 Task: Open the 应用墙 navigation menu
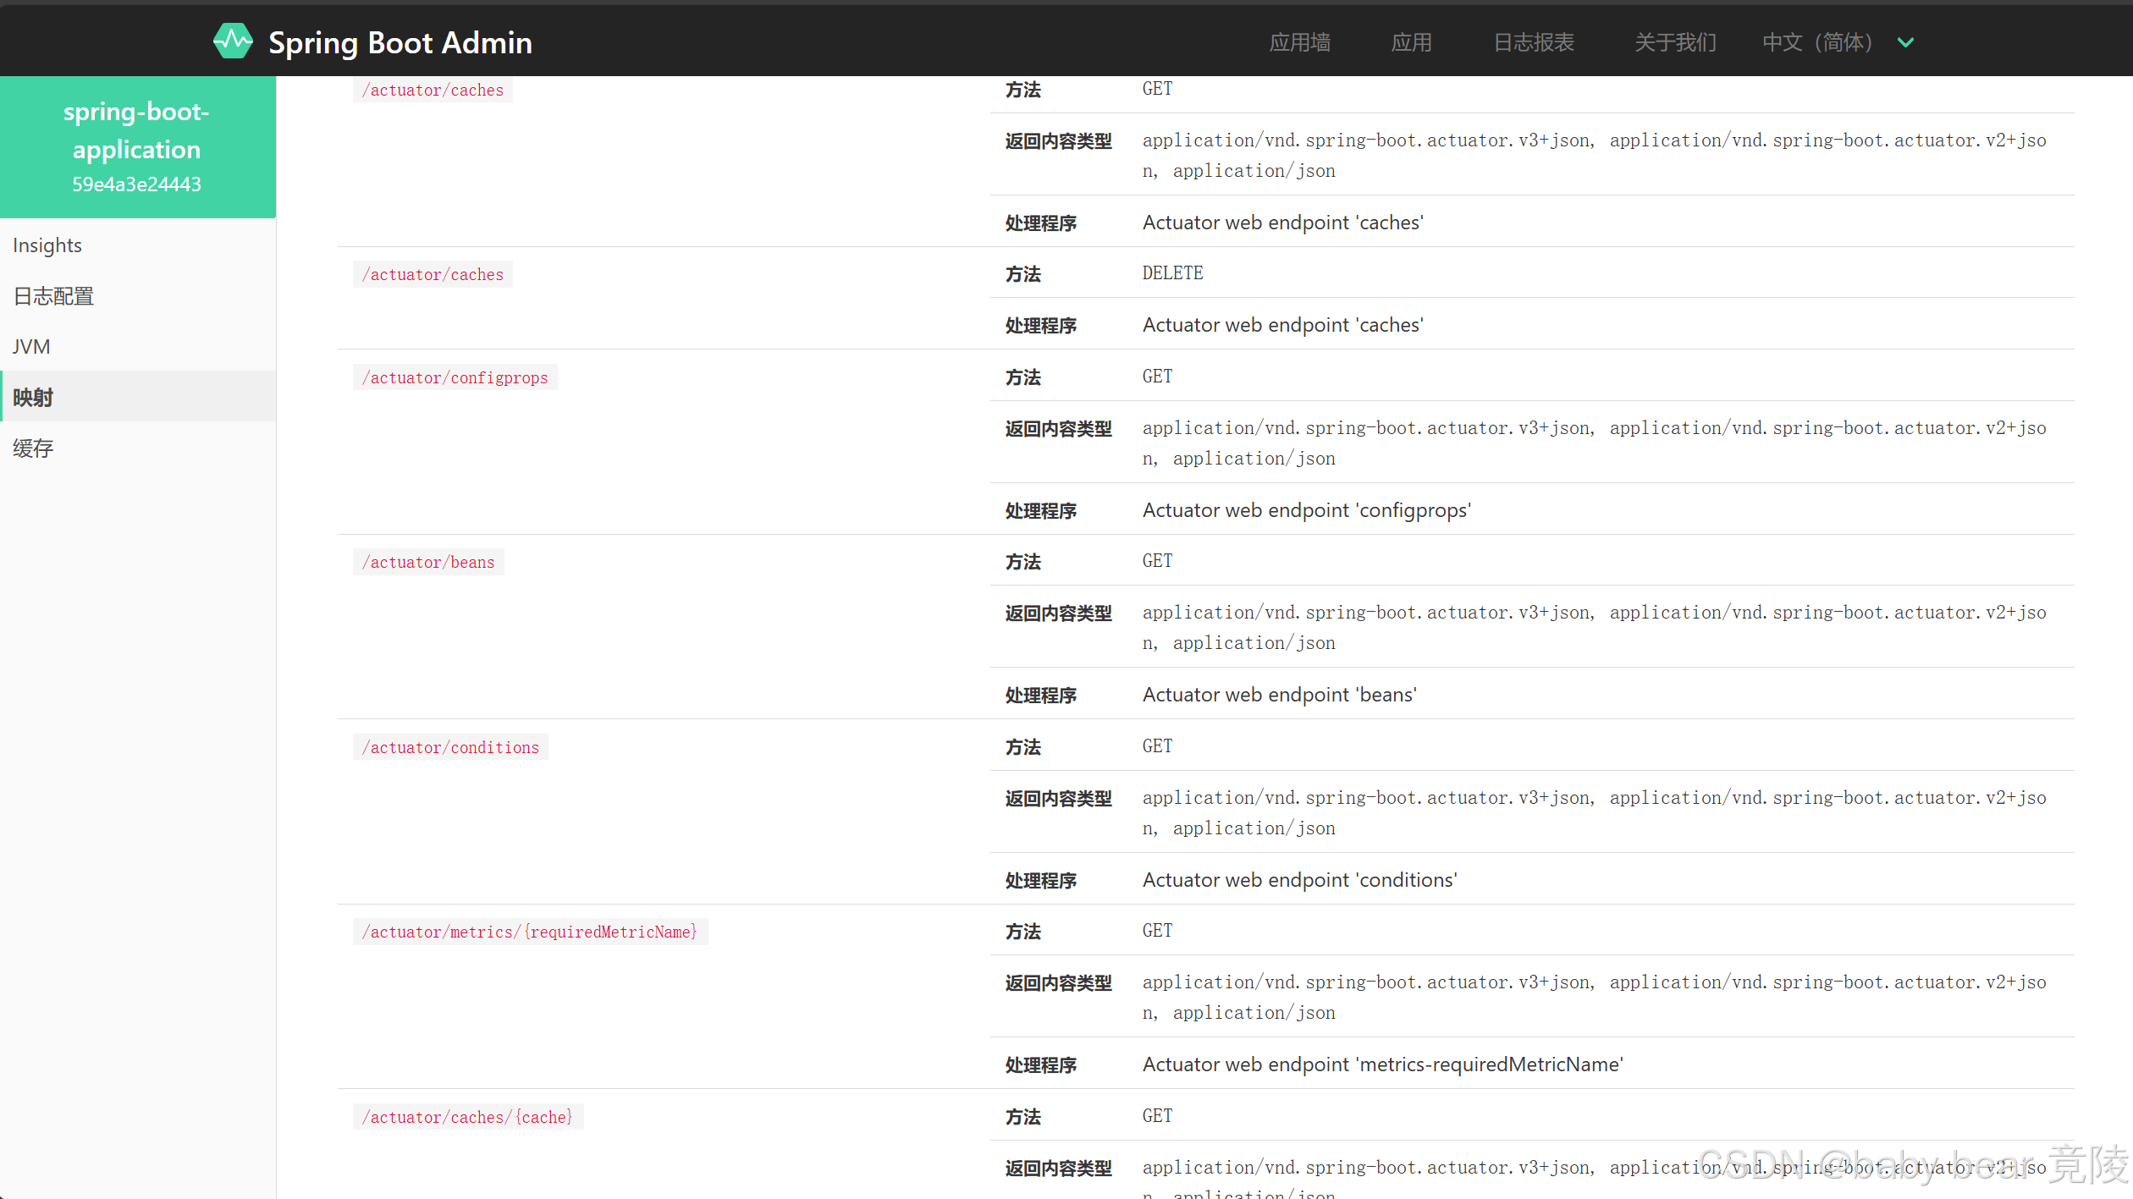pos(1299,41)
